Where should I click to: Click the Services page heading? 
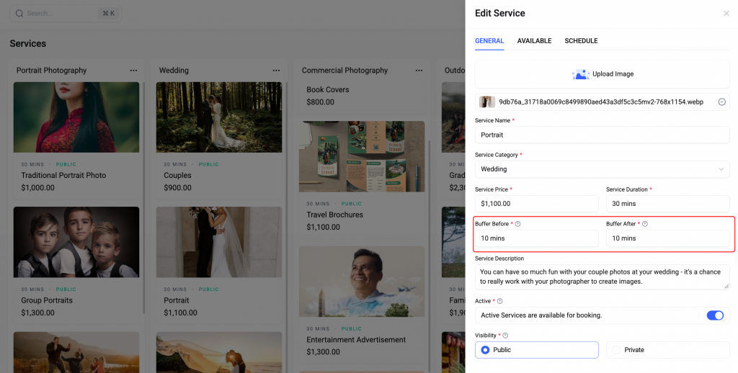[x=28, y=43]
